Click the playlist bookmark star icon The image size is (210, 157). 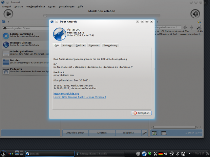(x=199, y=22)
